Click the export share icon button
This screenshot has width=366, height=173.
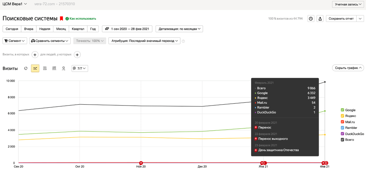coord(320,19)
